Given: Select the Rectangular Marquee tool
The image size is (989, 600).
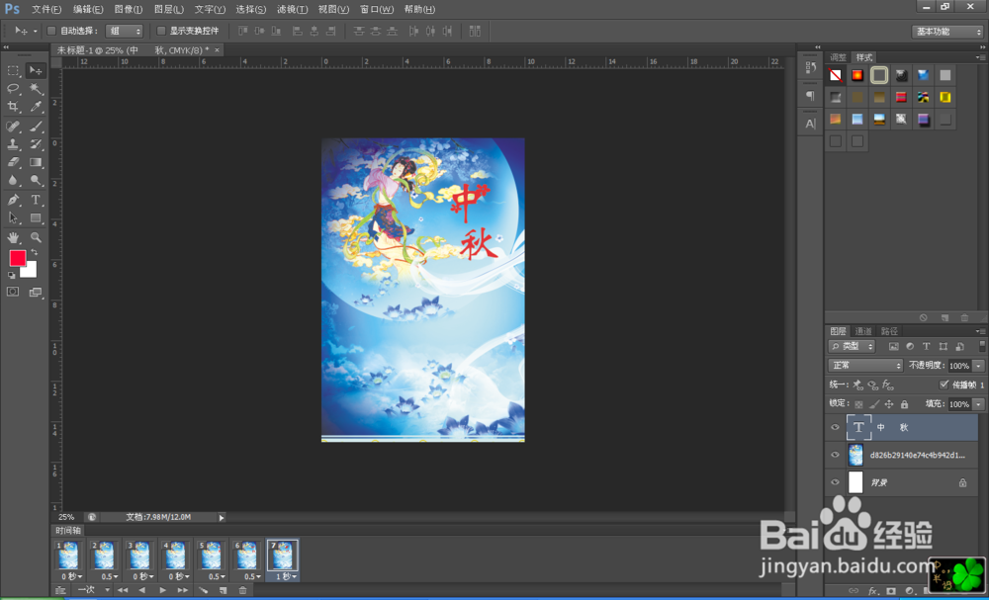Looking at the screenshot, I should tap(13, 70).
